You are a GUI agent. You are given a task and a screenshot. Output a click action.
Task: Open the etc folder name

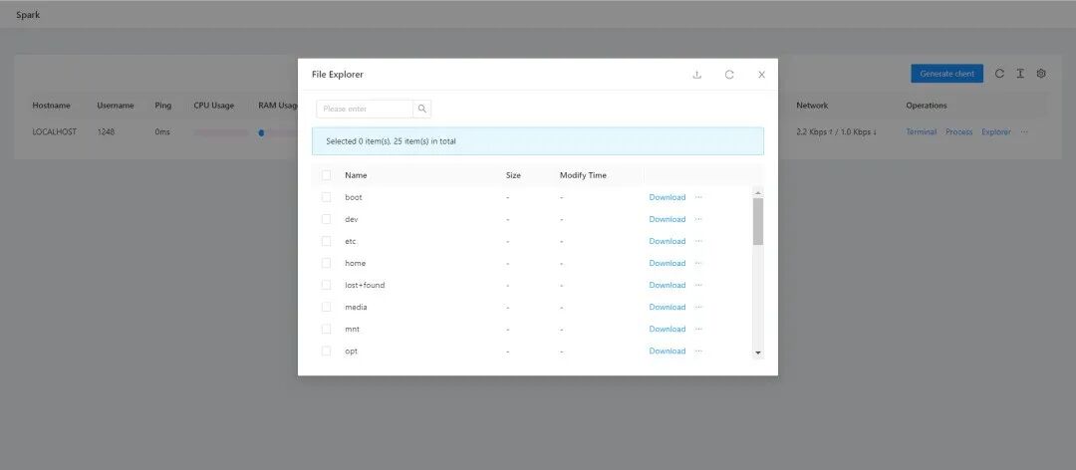[x=351, y=241]
